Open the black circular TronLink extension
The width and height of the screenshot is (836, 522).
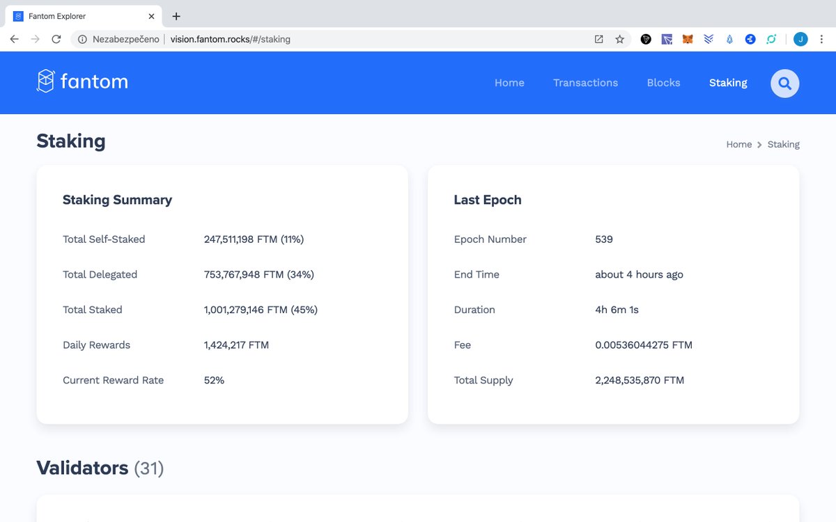pos(646,39)
